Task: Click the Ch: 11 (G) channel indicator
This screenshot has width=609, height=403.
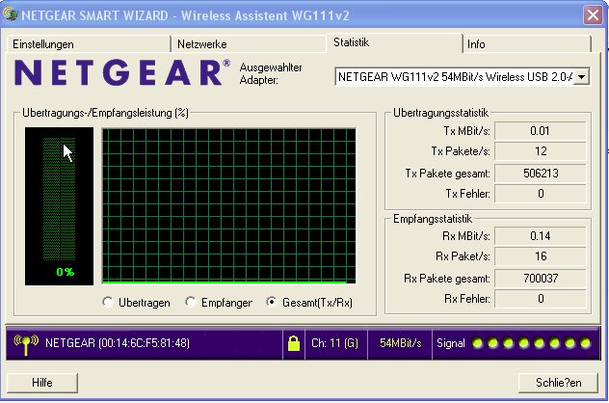Action: tap(334, 343)
